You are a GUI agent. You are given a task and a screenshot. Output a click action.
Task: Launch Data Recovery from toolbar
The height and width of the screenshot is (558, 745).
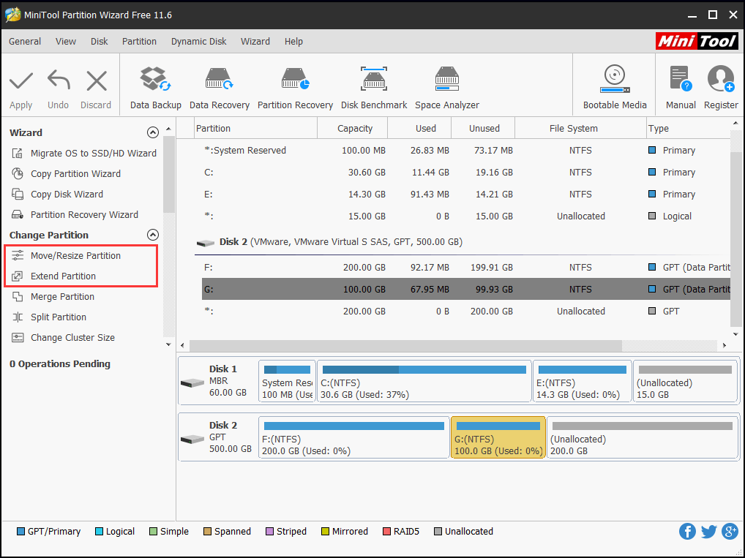(219, 87)
